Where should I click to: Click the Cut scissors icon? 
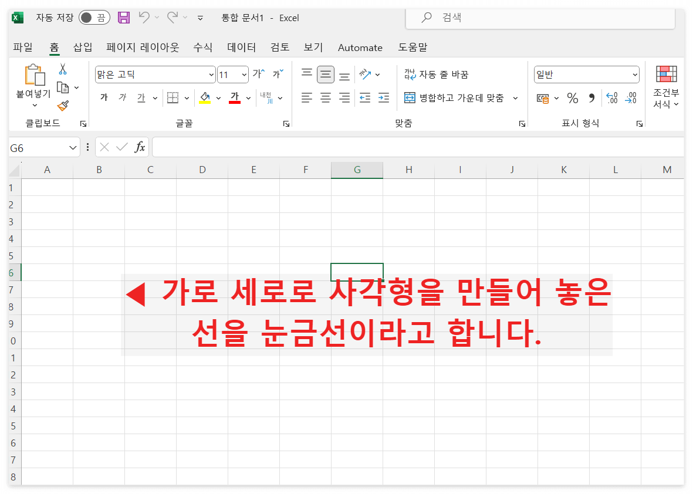[63, 69]
